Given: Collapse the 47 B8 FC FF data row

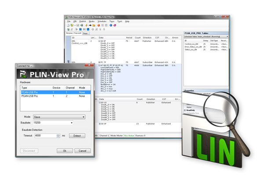Looking at the screenshot, I should [x=99, y=65].
